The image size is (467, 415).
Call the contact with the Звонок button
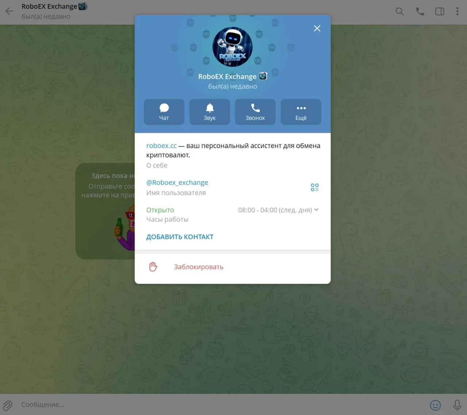[x=255, y=112]
